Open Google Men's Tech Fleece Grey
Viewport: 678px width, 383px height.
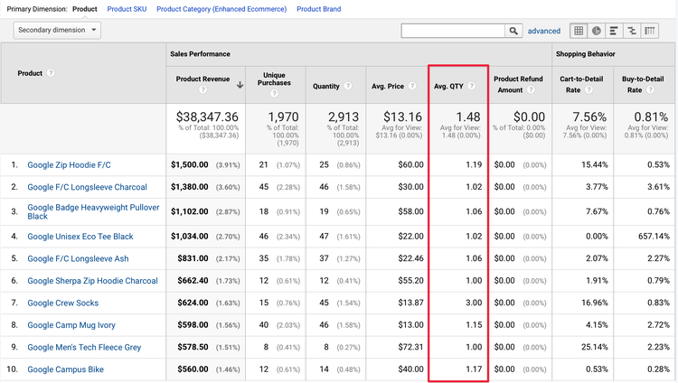[84, 347]
